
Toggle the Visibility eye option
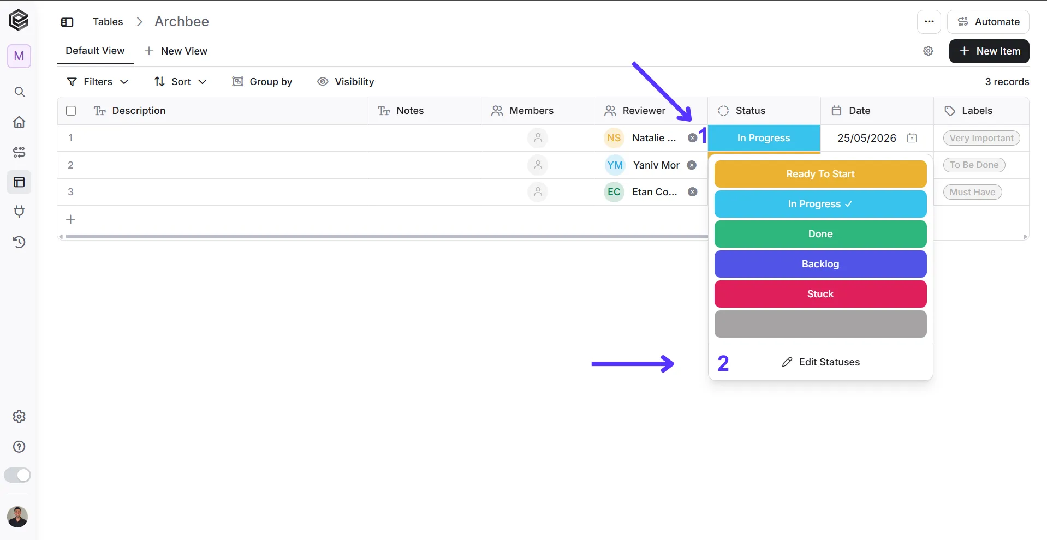click(346, 82)
